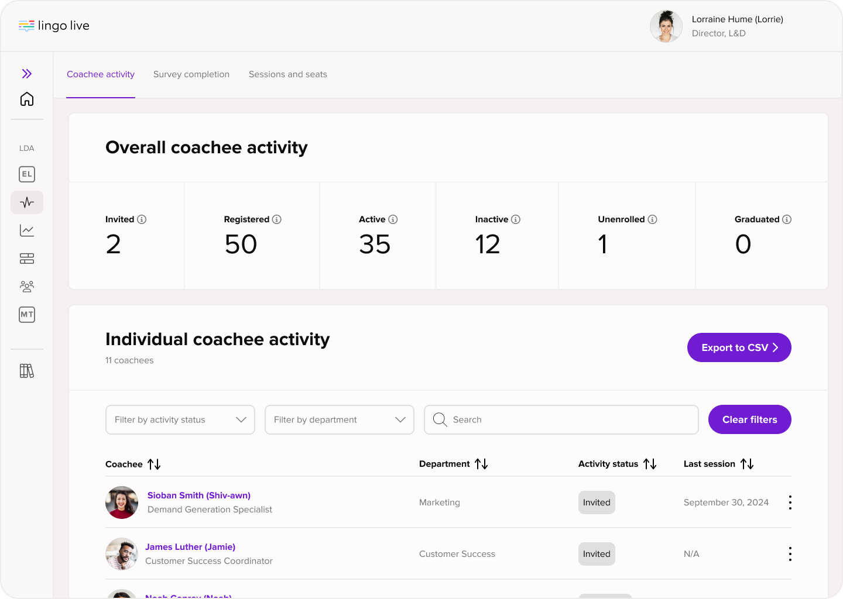Open the Home icon in sidebar
The image size is (843, 599).
(x=27, y=99)
